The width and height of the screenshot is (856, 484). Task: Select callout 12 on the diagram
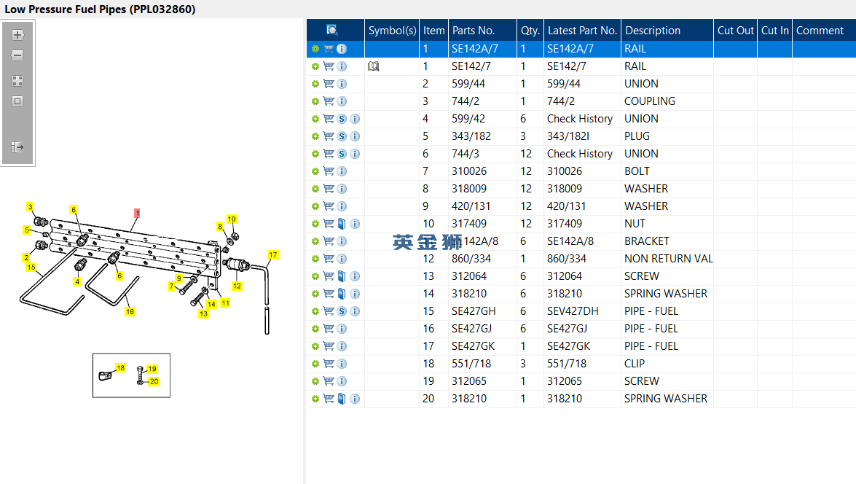pyautogui.click(x=237, y=286)
